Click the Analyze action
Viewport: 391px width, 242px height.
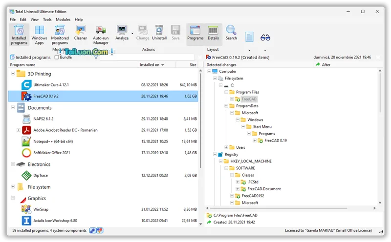(122, 33)
